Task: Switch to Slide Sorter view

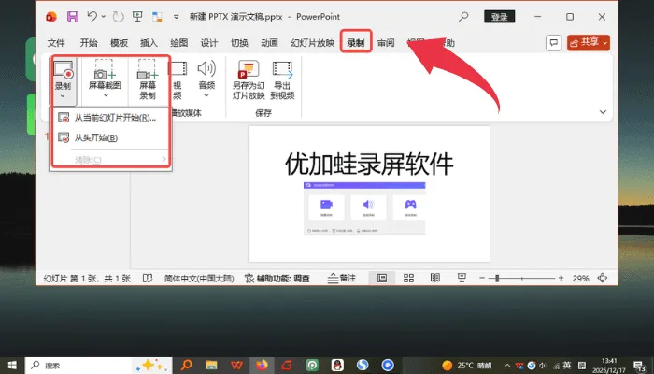Action: [409, 278]
